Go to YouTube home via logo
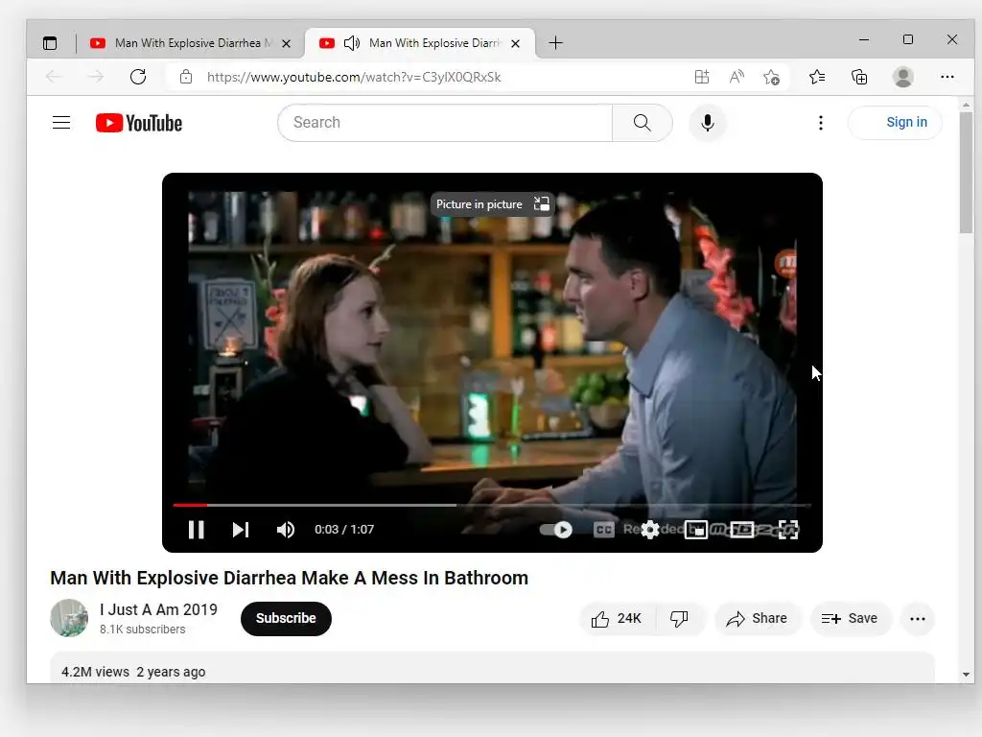 click(x=139, y=123)
